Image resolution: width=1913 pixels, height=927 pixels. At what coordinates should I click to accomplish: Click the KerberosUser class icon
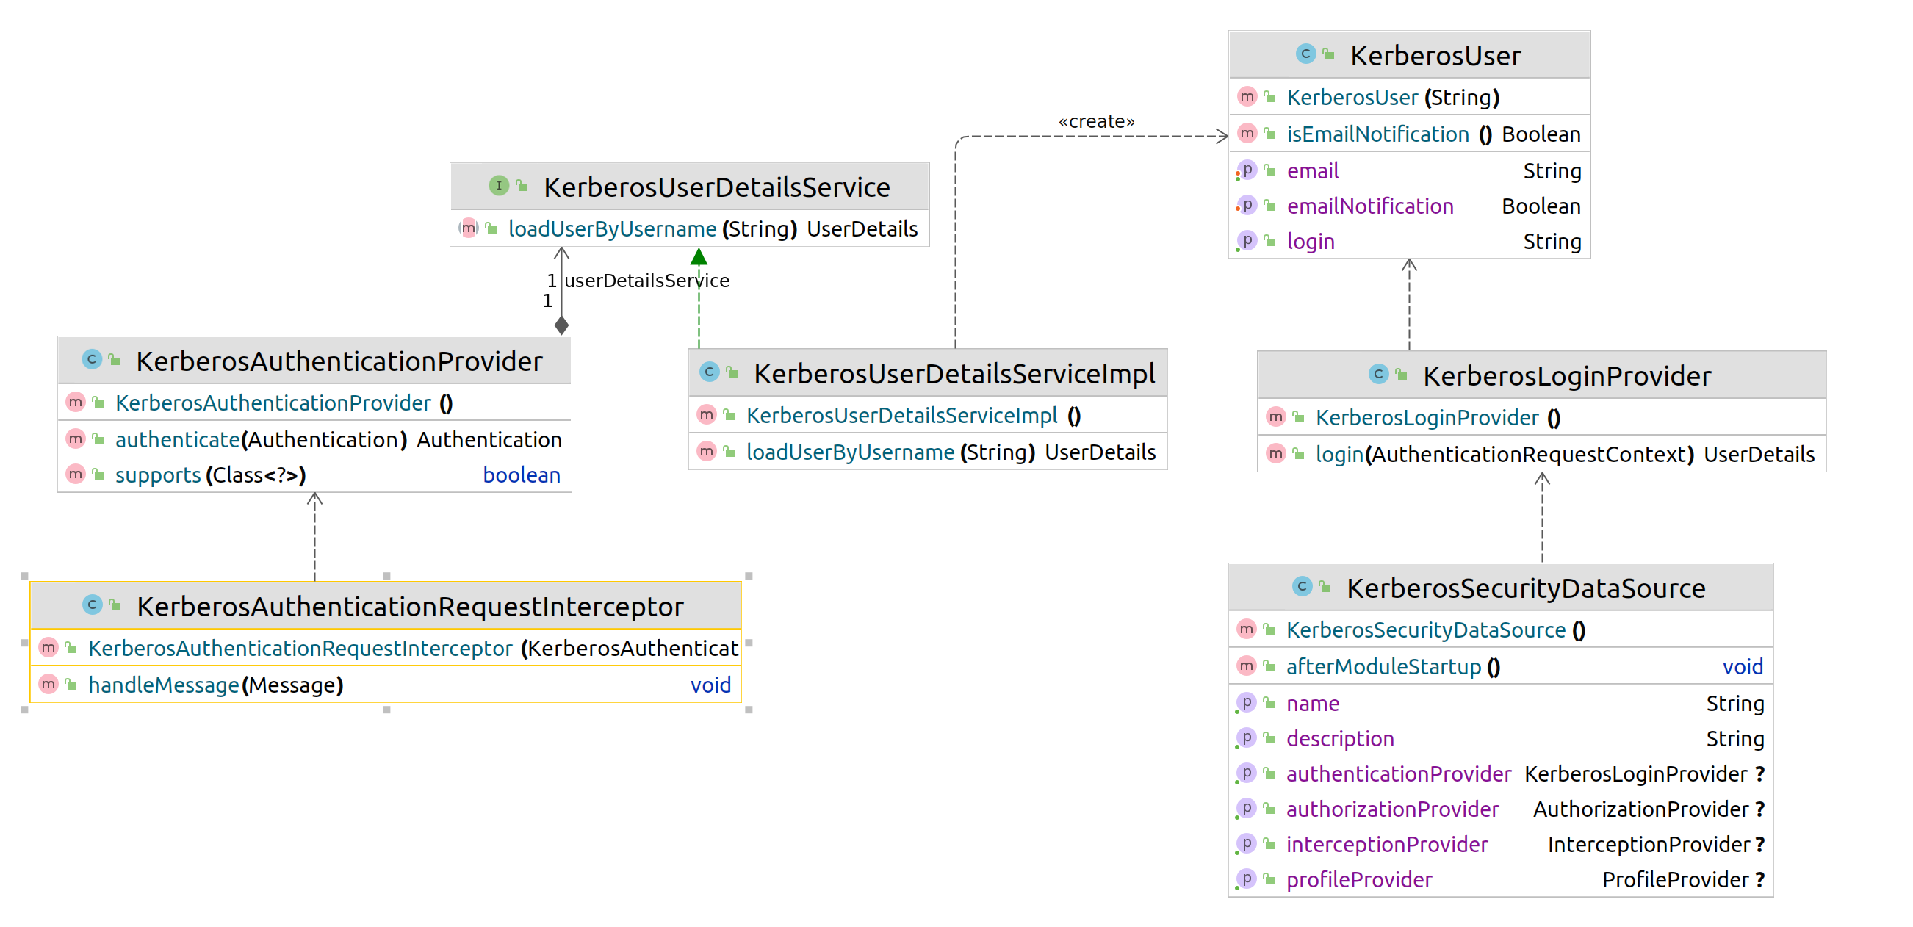1305,54
